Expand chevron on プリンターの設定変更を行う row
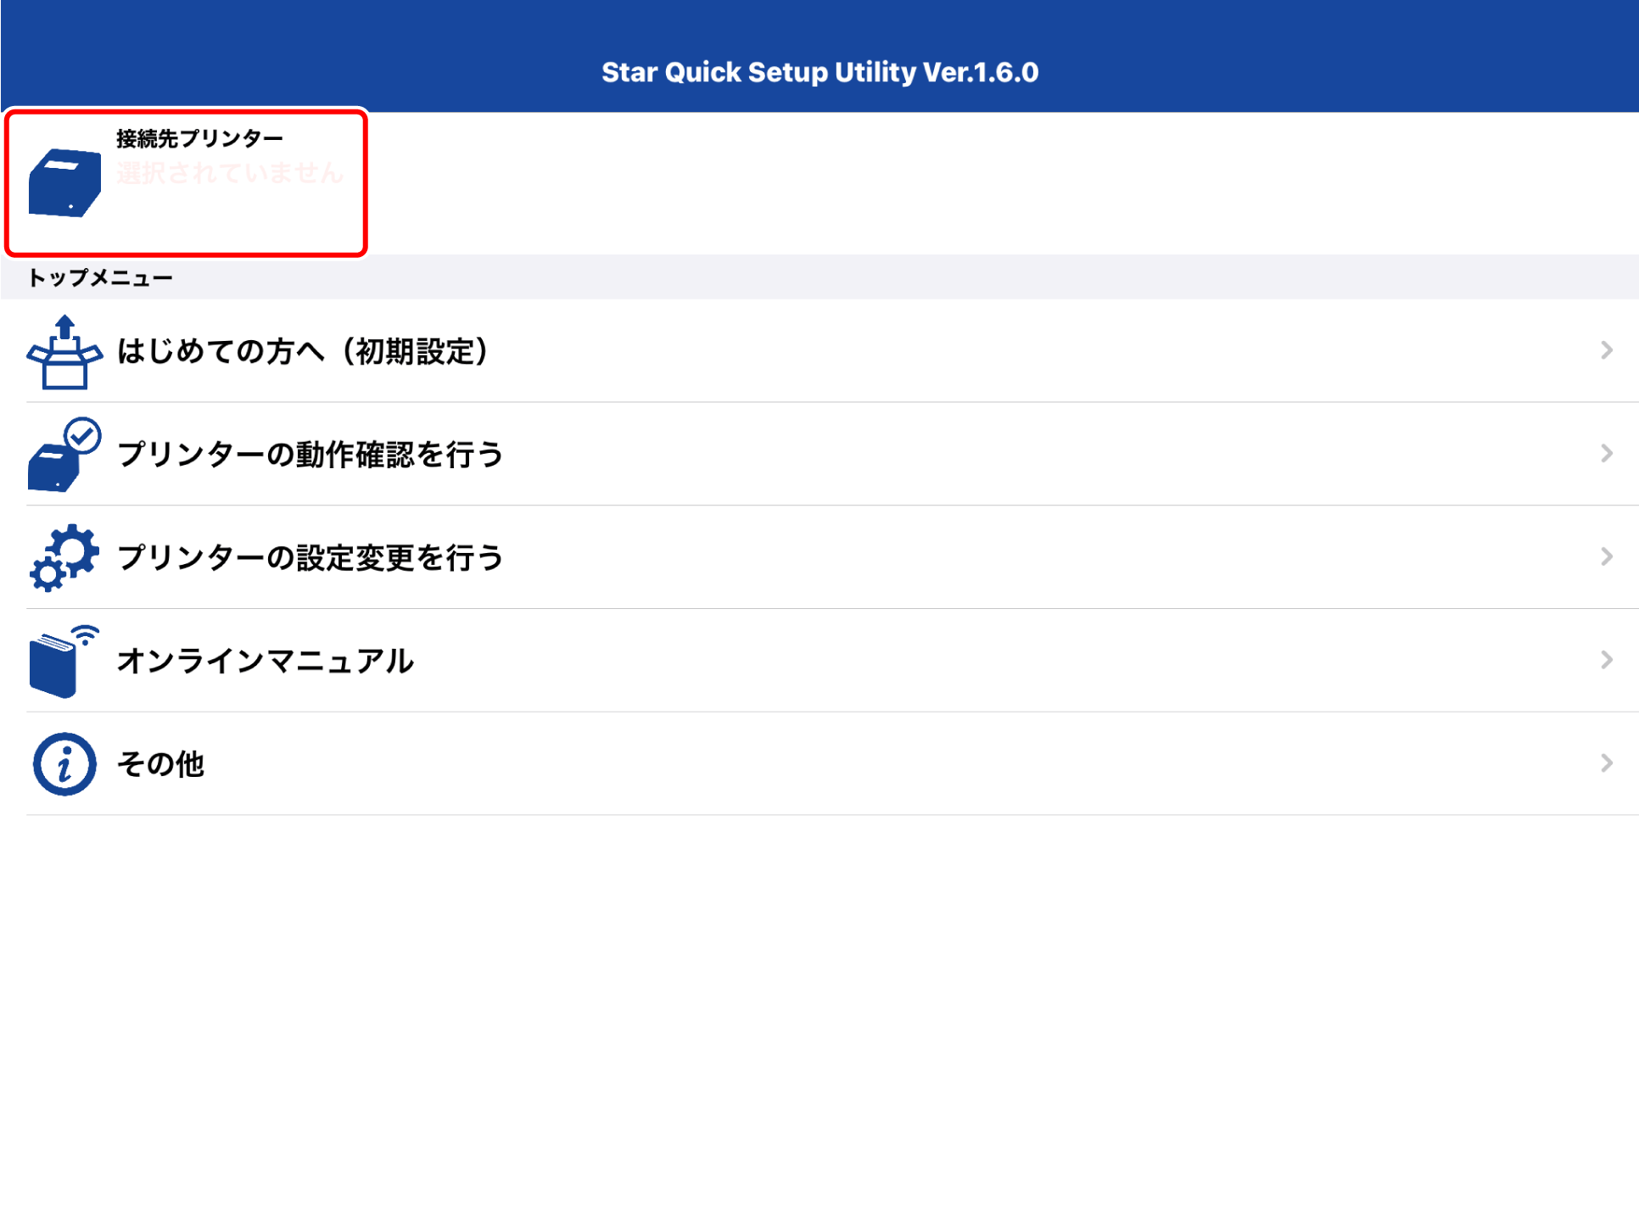This screenshot has height=1229, width=1639. tap(1606, 557)
